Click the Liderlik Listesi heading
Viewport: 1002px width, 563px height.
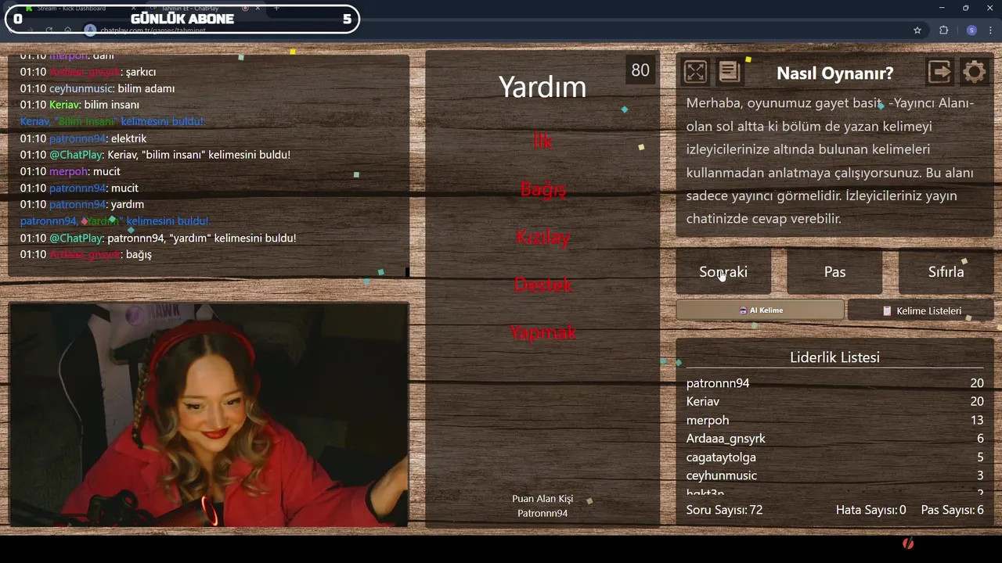pos(834,357)
